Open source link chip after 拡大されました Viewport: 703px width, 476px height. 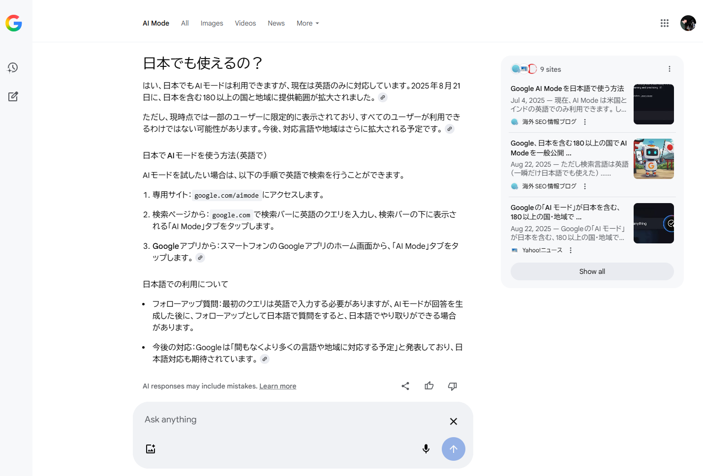383,97
